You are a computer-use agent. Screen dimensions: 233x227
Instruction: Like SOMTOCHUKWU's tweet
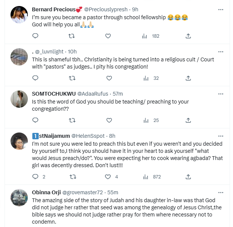click(109, 120)
